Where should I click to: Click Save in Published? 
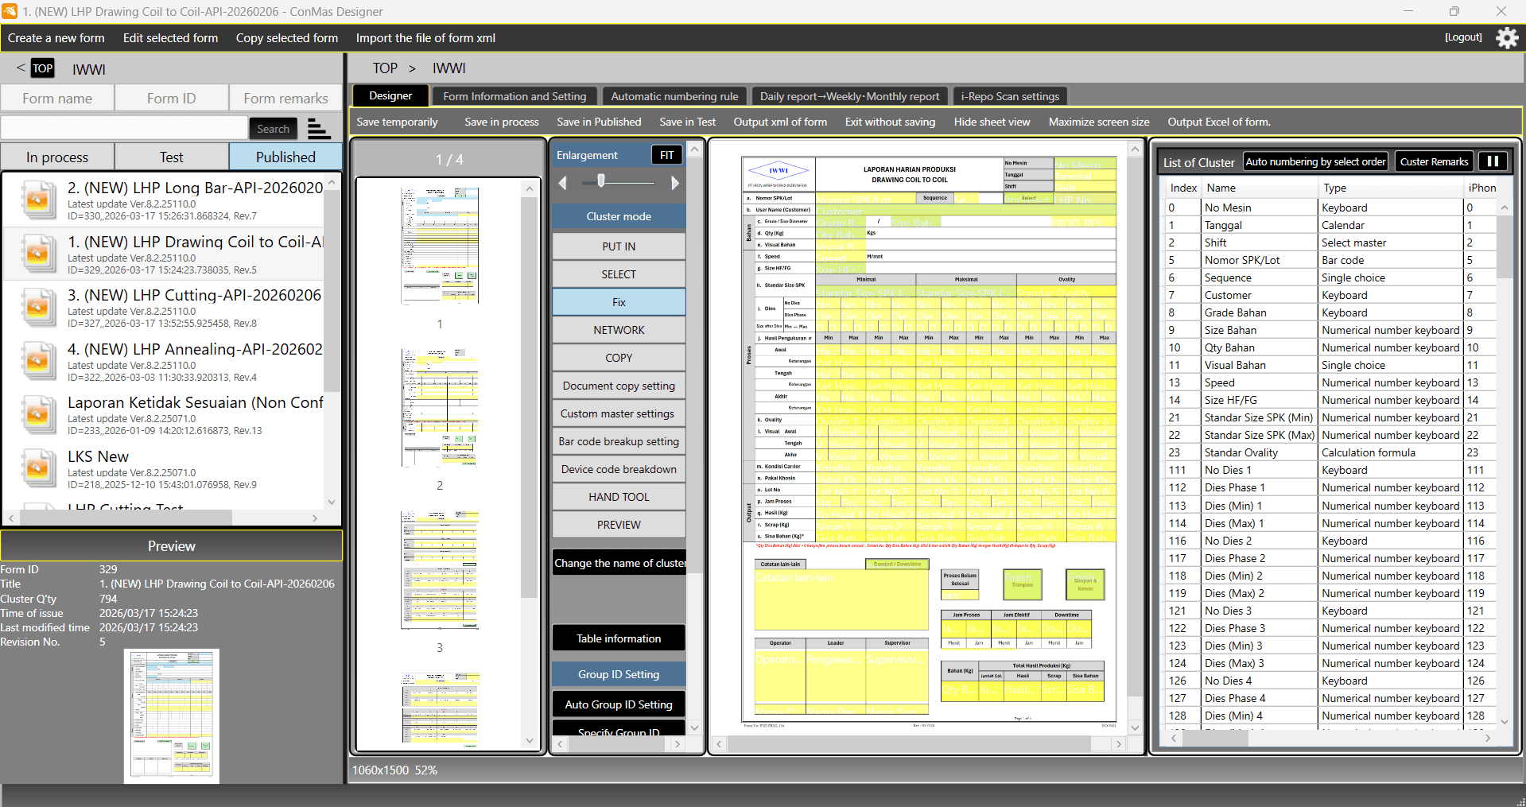pyautogui.click(x=599, y=122)
